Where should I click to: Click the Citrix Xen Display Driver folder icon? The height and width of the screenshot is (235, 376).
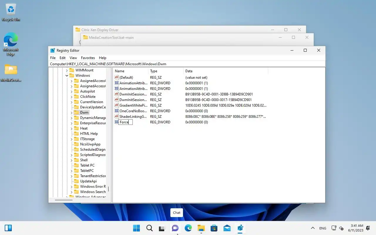(78, 30)
